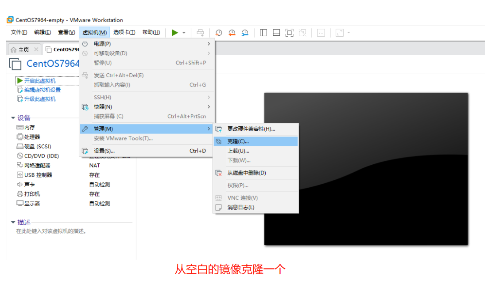Select the 网络适配器 device row

pos(33,165)
